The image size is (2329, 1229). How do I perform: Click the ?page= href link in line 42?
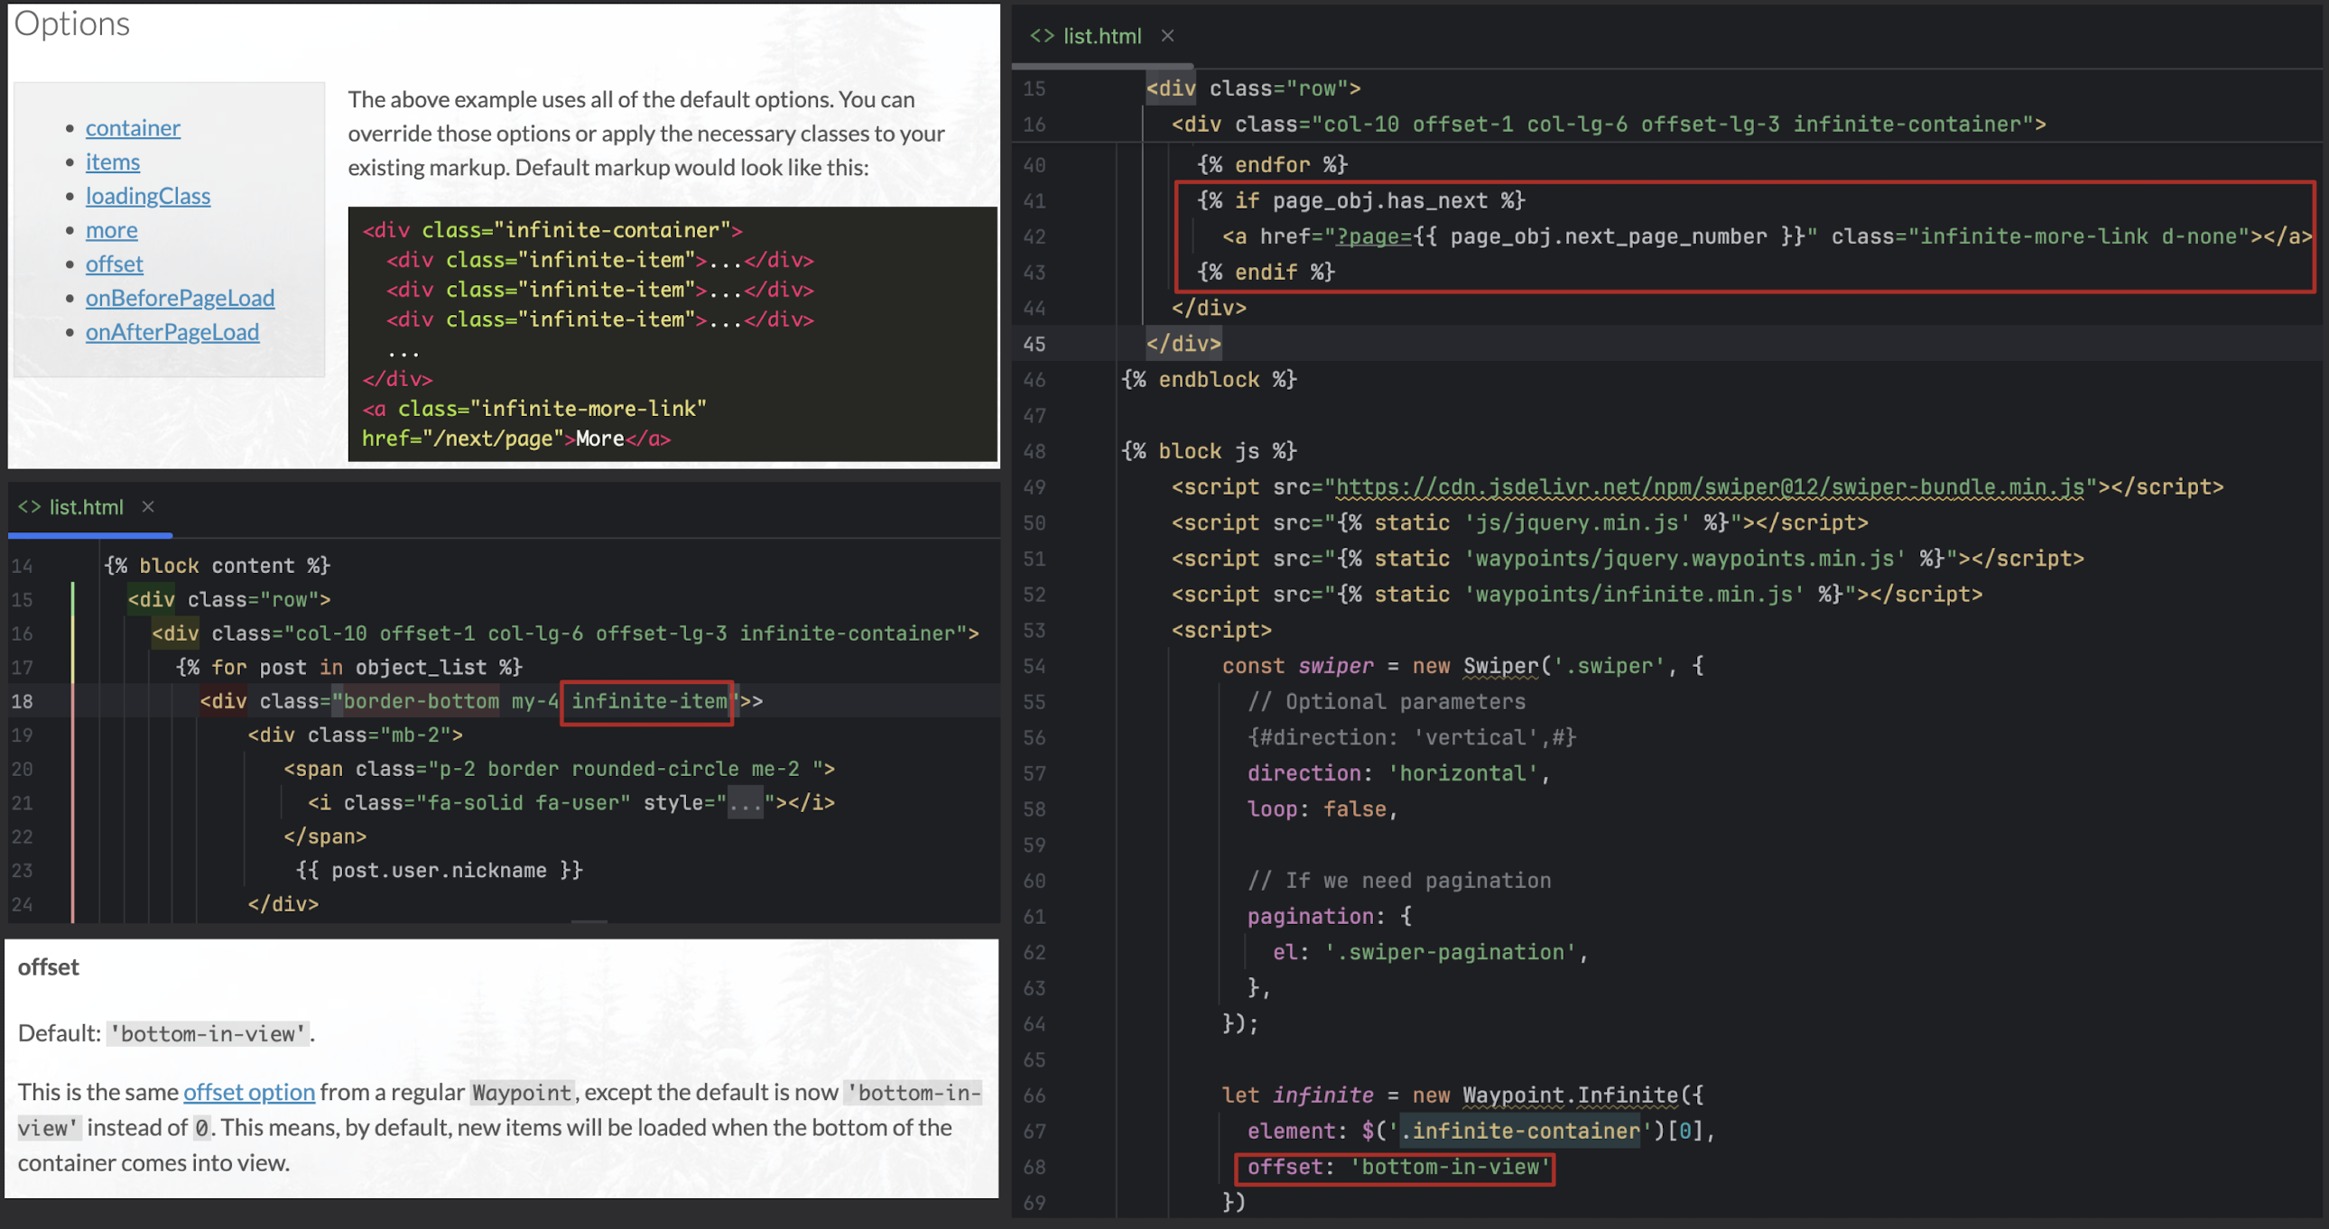(x=1372, y=236)
